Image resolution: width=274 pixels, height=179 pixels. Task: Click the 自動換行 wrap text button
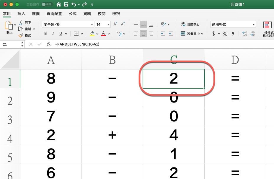(x=190, y=24)
